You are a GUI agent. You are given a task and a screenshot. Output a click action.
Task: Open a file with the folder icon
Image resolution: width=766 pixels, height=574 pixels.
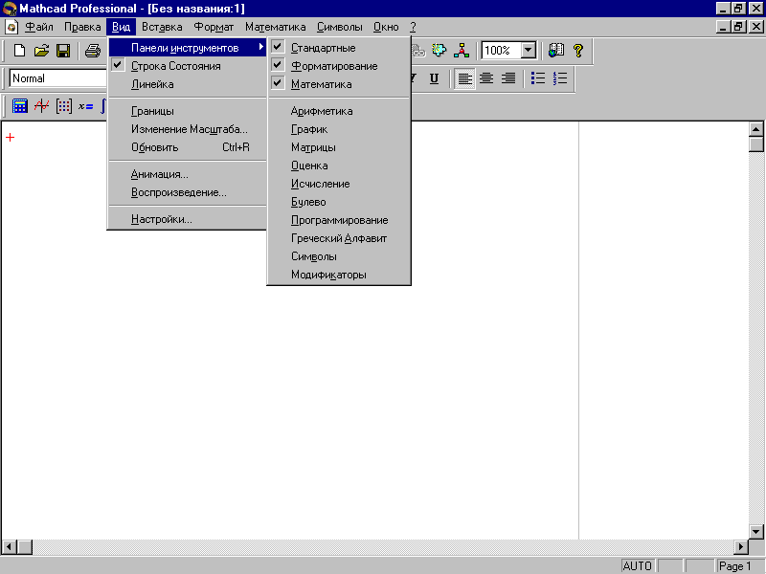[x=41, y=51]
